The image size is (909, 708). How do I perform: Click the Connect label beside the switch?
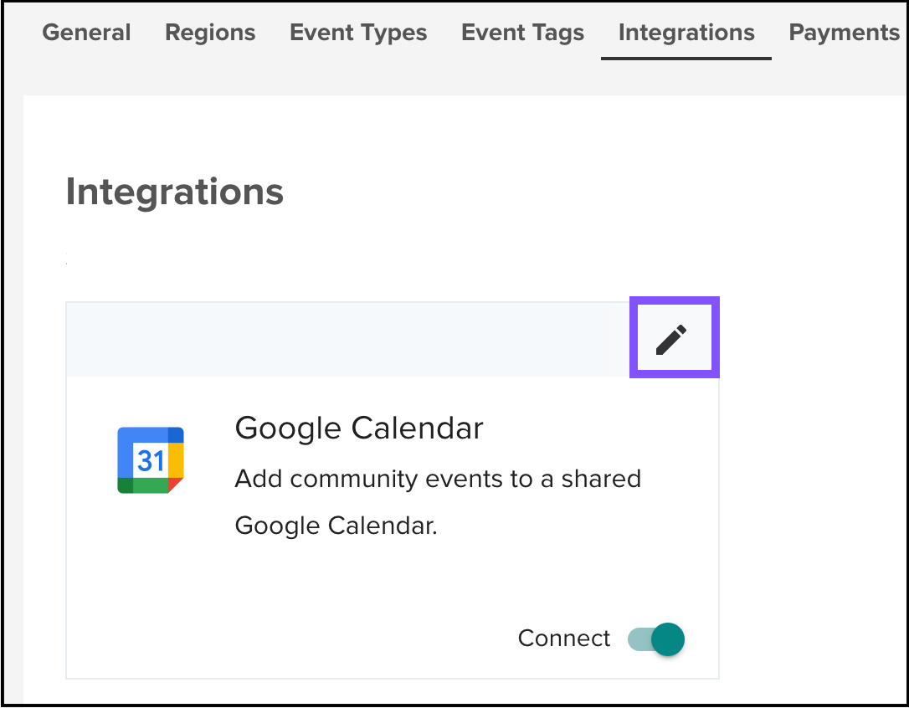[x=564, y=639]
